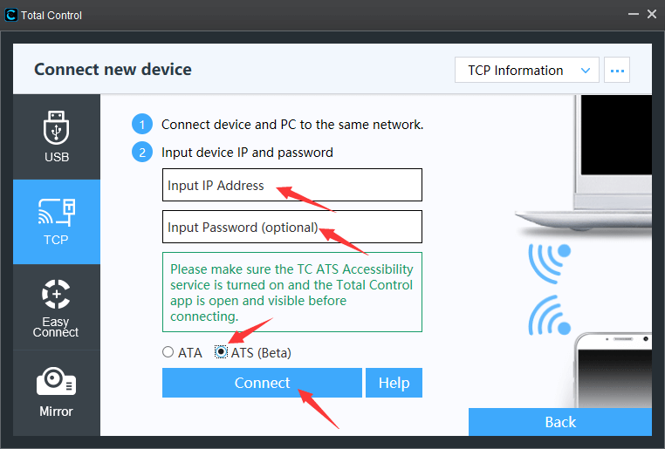Select the ATS (Beta) radio button
Image resolution: width=665 pixels, height=449 pixels.
click(221, 352)
